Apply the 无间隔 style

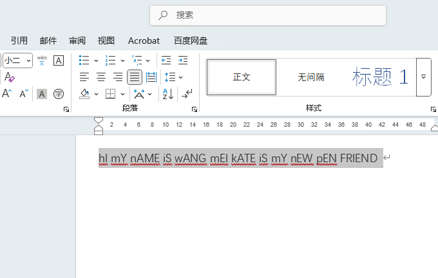(x=311, y=77)
